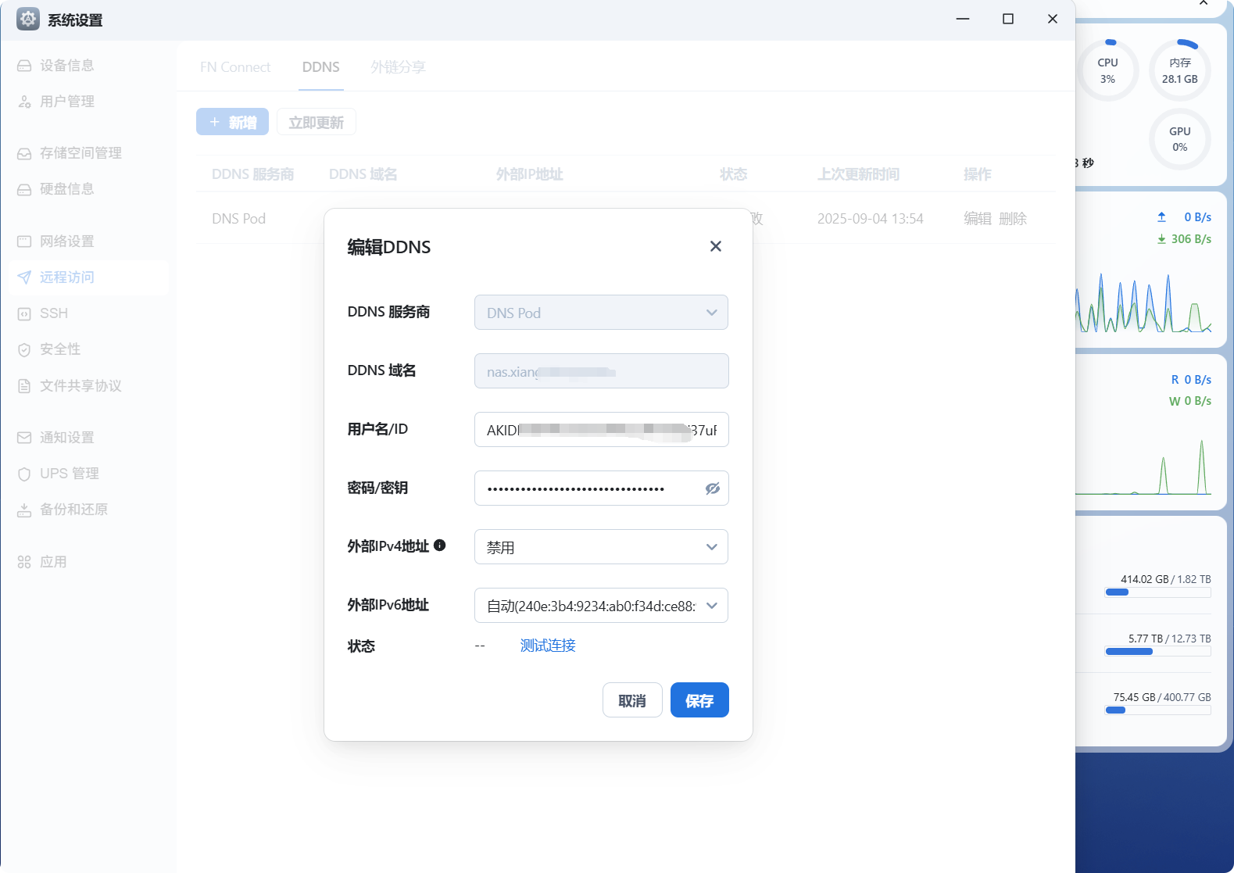The width and height of the screenshot is (1234, 873).
Task: Click 编辑 in the DNS Pod row
Action: click(x=978, y=219)
